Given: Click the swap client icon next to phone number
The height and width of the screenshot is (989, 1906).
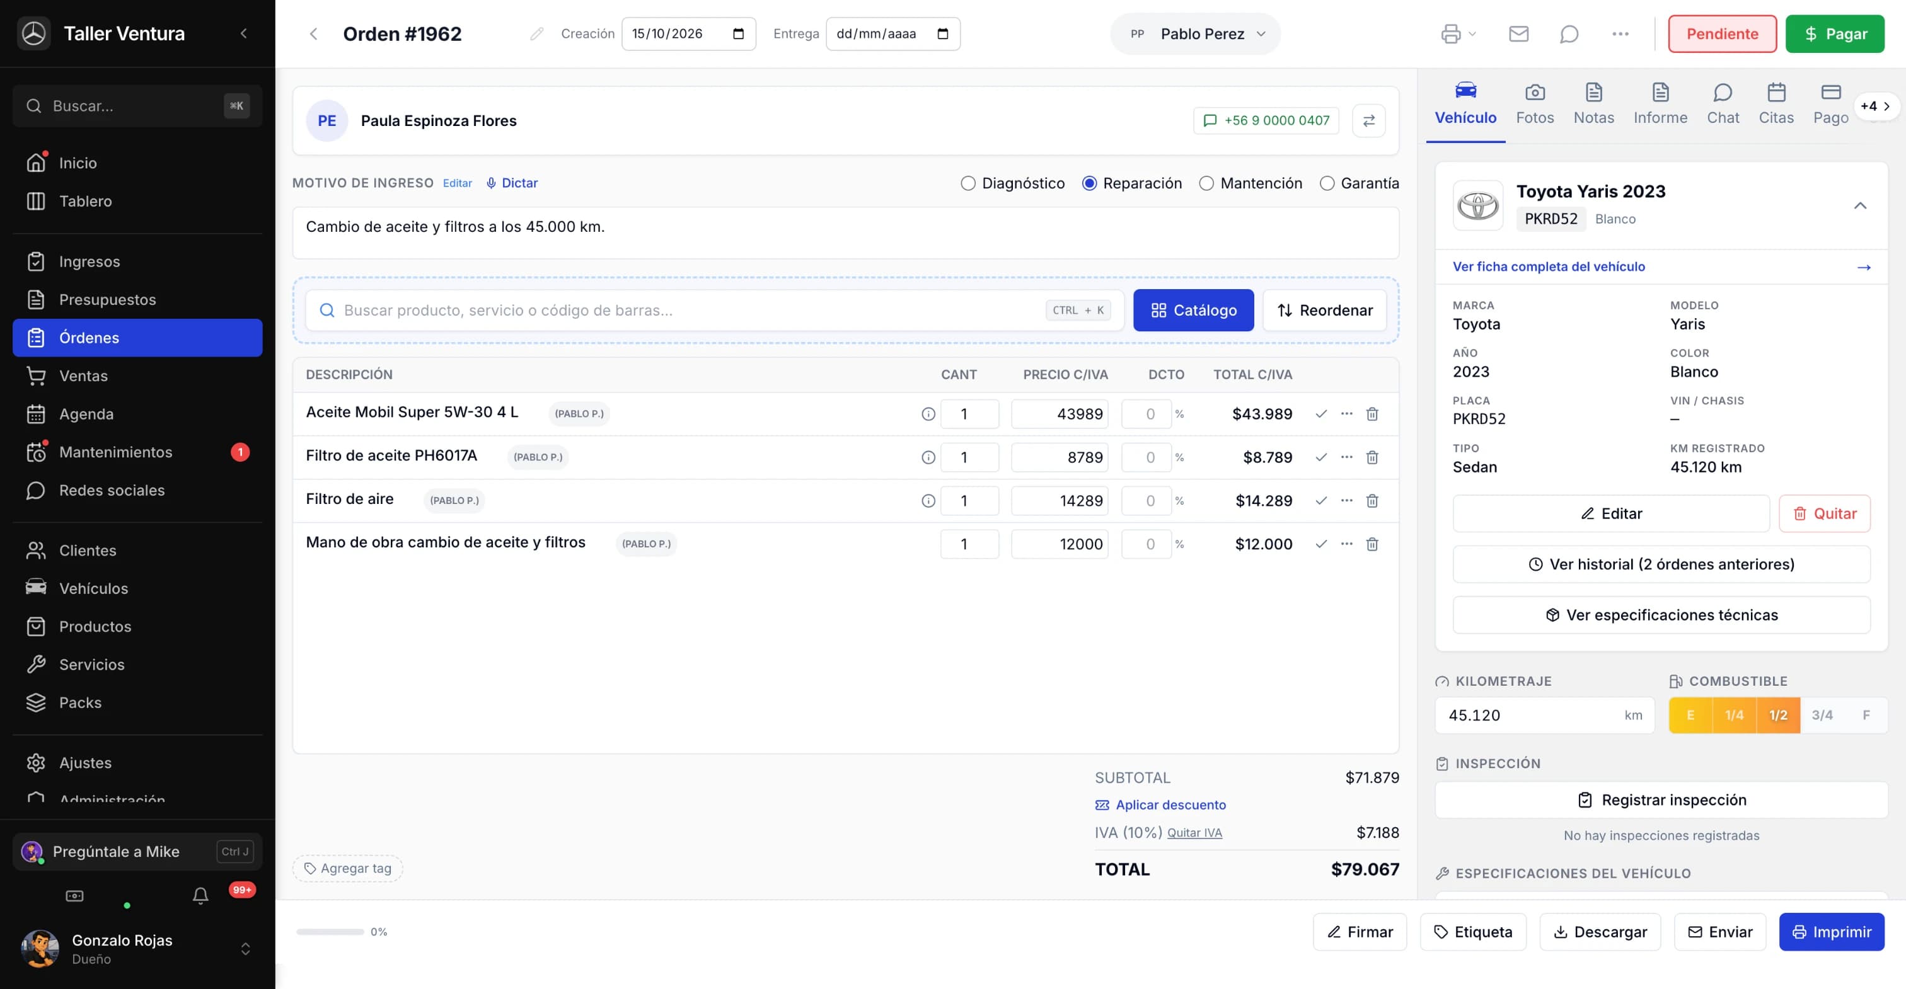Looking at the screenshot, I should point(1368,120).
